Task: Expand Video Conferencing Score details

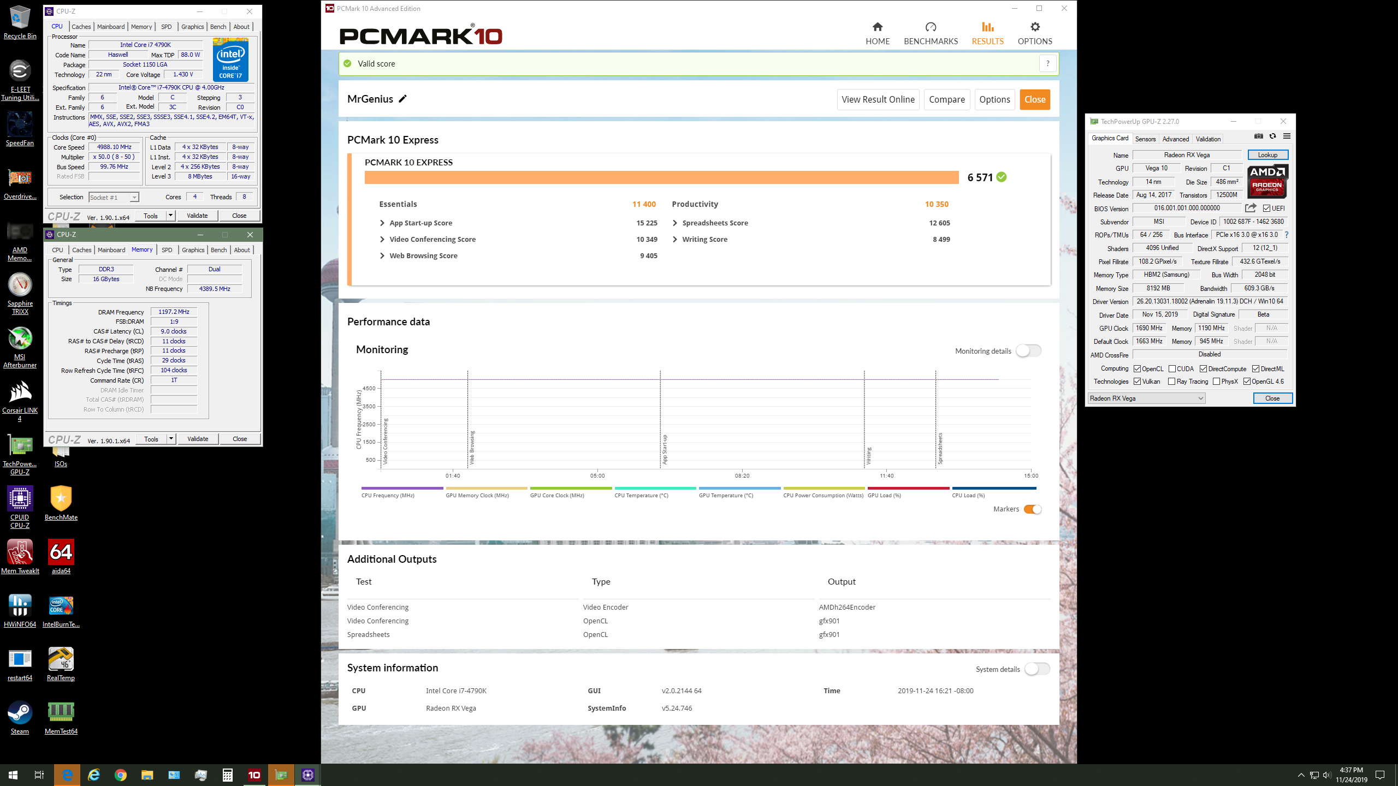Action: [x=382, y=239]
